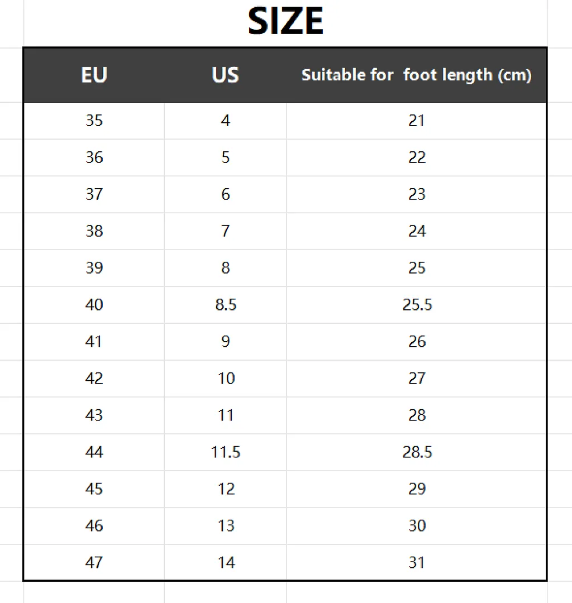Click the US size 10 cell
The height and width of the screenshot is (603, 572).
click(x=226, y=379)
